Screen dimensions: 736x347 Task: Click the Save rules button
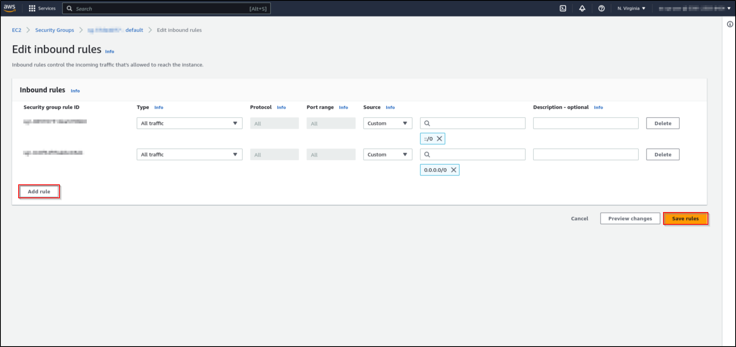pyautogui.click(x=685, y=218)
